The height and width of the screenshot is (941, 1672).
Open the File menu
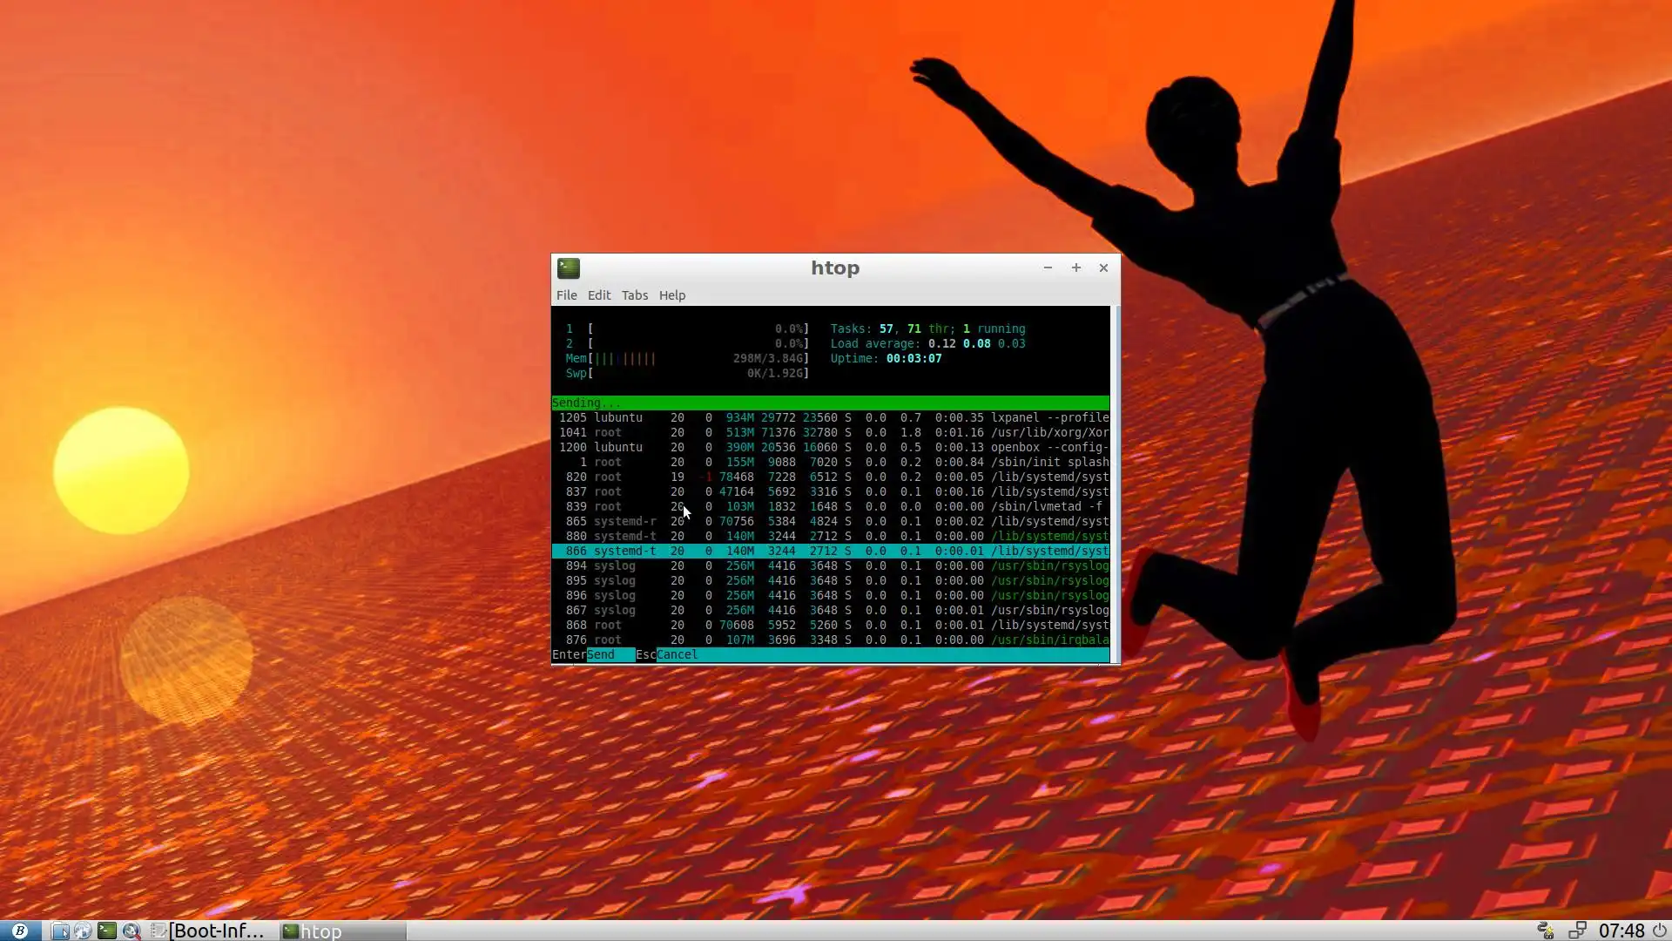pos(566,295)
